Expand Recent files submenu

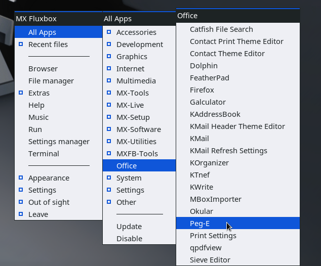pyautogui.click(x=58, y=45)
